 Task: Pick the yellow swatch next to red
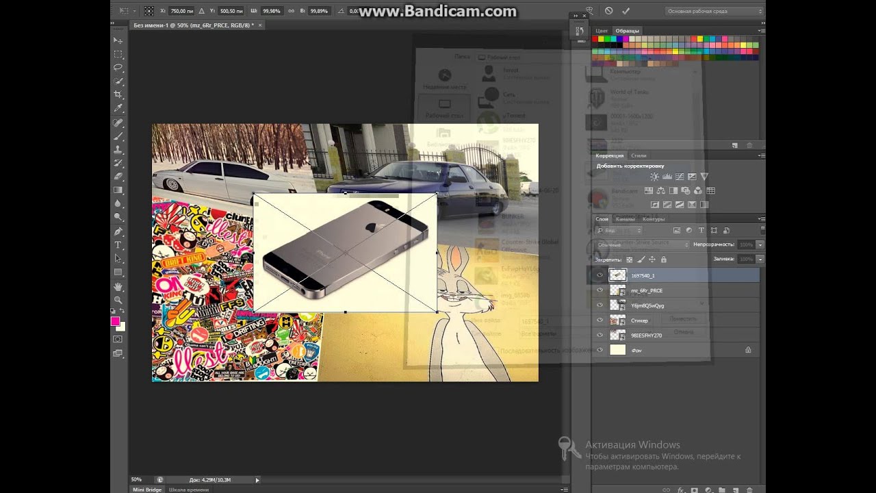pyautogui.click(x=602, y=39)
